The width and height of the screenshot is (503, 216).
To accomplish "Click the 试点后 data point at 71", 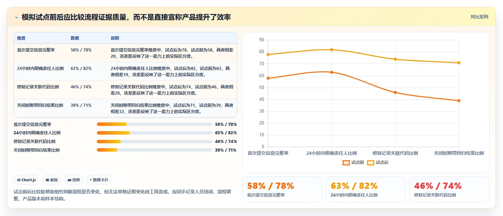I will tap(459, 63).
